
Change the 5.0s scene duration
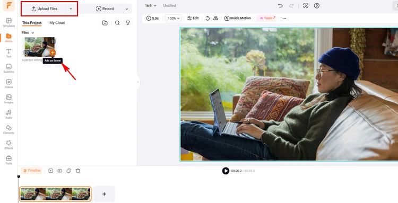[152, 18]
